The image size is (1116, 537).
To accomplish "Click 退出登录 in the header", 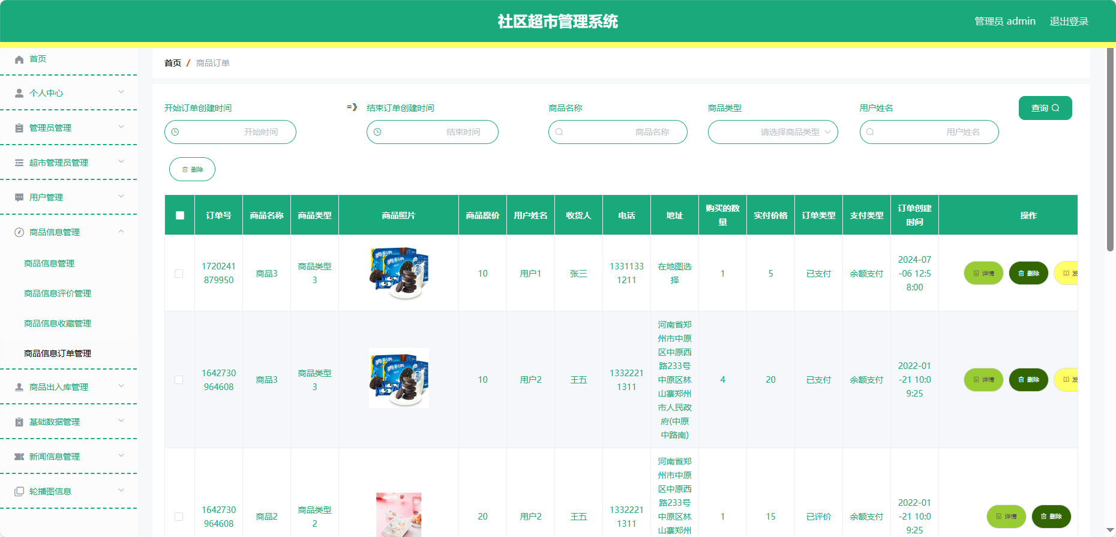I will point(1069,21).
